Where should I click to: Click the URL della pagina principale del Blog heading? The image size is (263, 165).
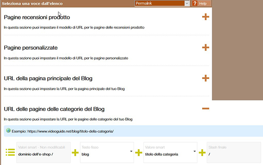click(x=48, y=79)
